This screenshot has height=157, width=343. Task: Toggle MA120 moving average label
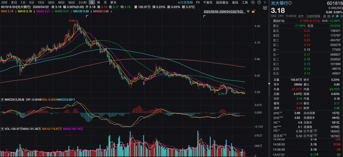click(x=81, y=11)
